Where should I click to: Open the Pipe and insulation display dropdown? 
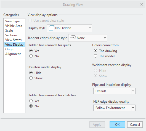coord(133,91)
